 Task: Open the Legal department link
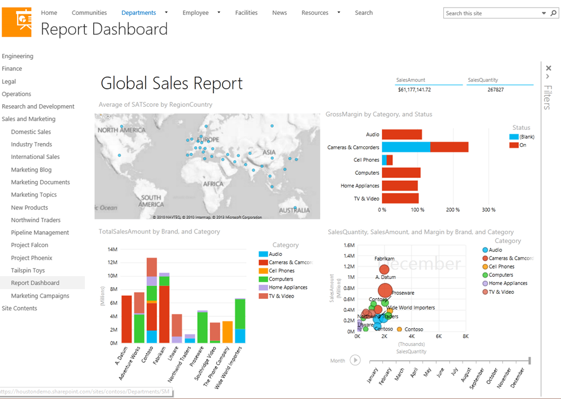click(9, 82)
